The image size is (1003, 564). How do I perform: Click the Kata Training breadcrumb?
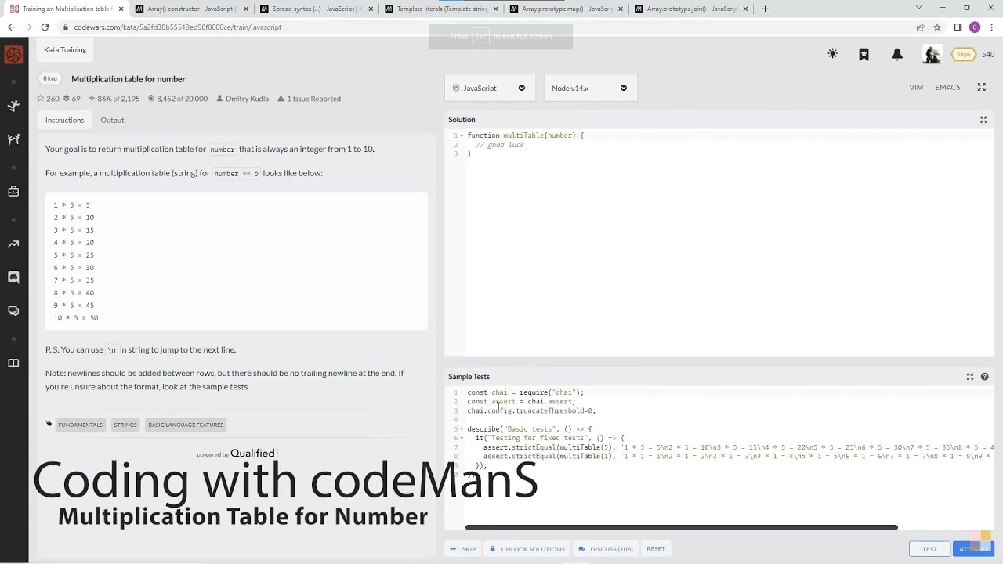click(x=65, y=49)
